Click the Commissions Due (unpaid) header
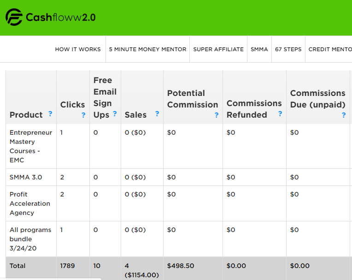The height and width of the screenshot is (280, 352). pos(317,99)
